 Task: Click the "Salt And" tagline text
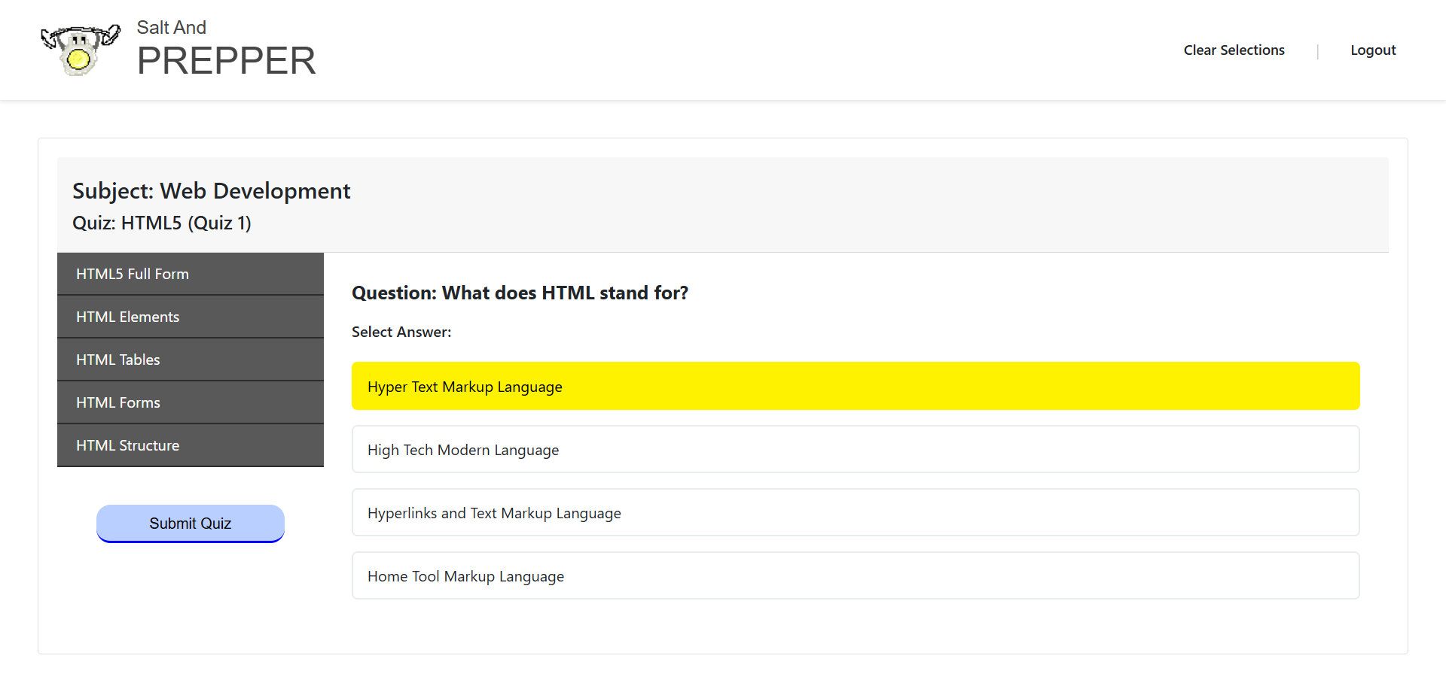(x=171, y=27)
